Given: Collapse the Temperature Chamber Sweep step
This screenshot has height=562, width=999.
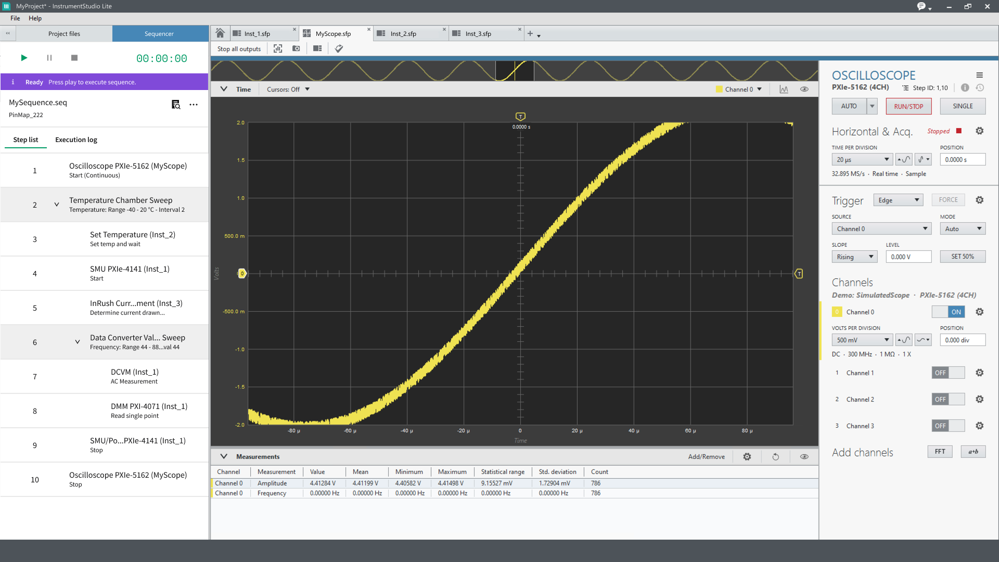Looking at the screenshot, I should click(57, 205).
